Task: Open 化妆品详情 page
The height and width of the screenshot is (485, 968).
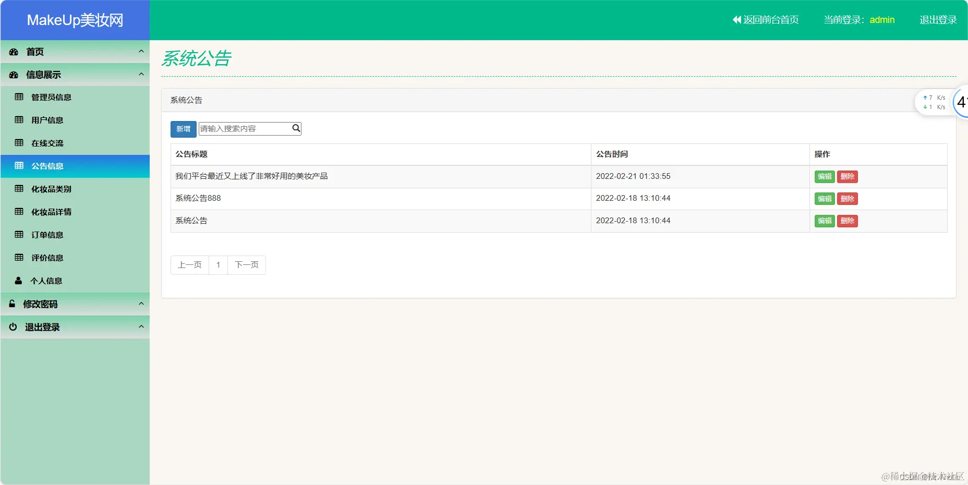Action: click(x=75, y=212)
